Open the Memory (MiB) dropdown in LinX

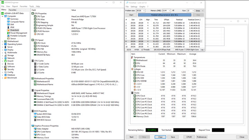(x=169, y=11)
